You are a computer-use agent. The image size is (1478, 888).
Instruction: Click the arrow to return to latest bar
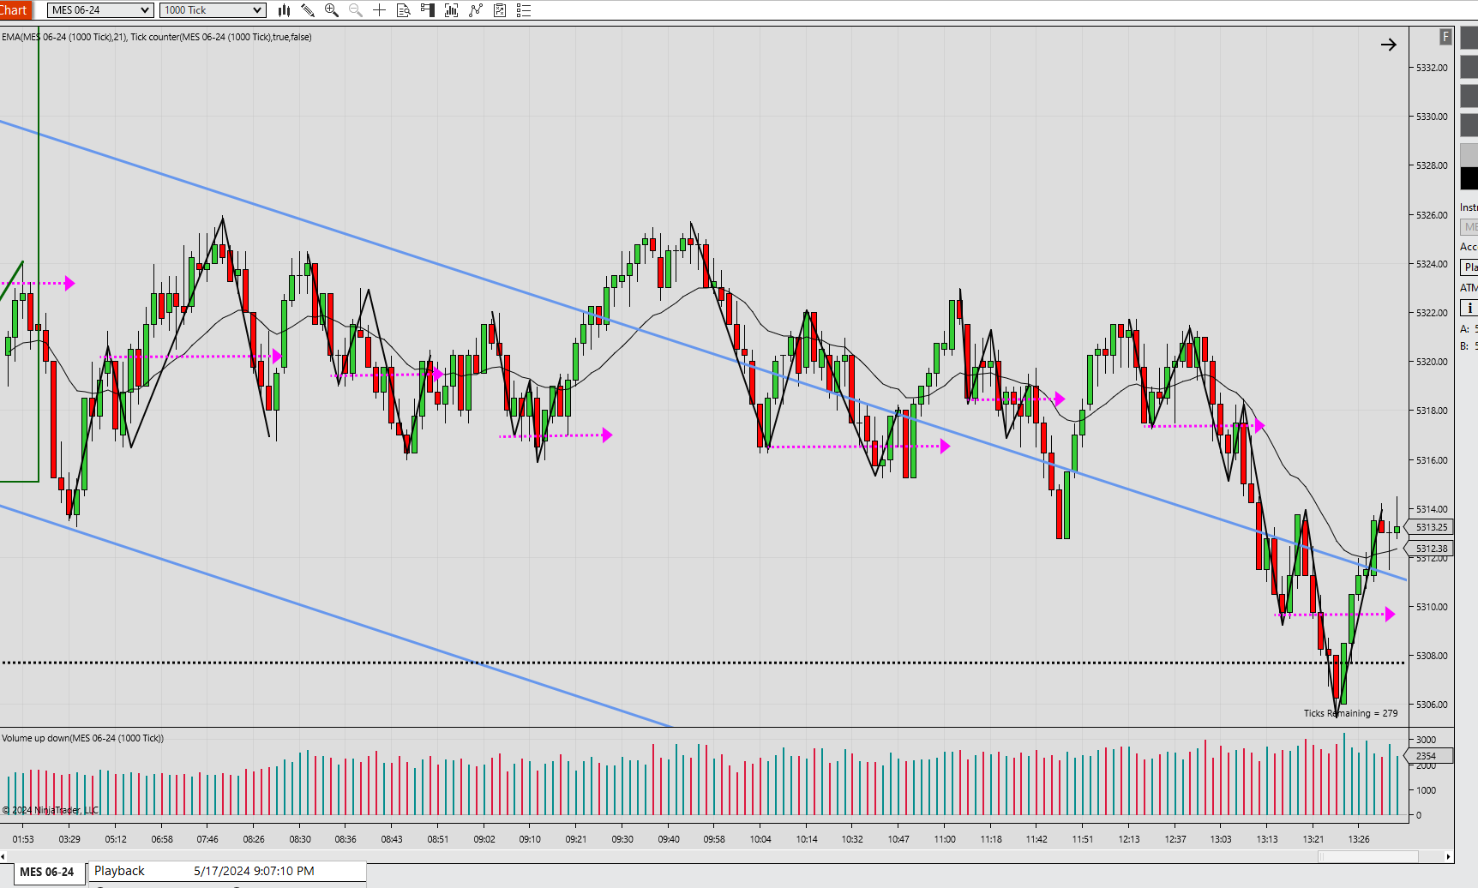pyautogui.click(x=1389, y=45)
